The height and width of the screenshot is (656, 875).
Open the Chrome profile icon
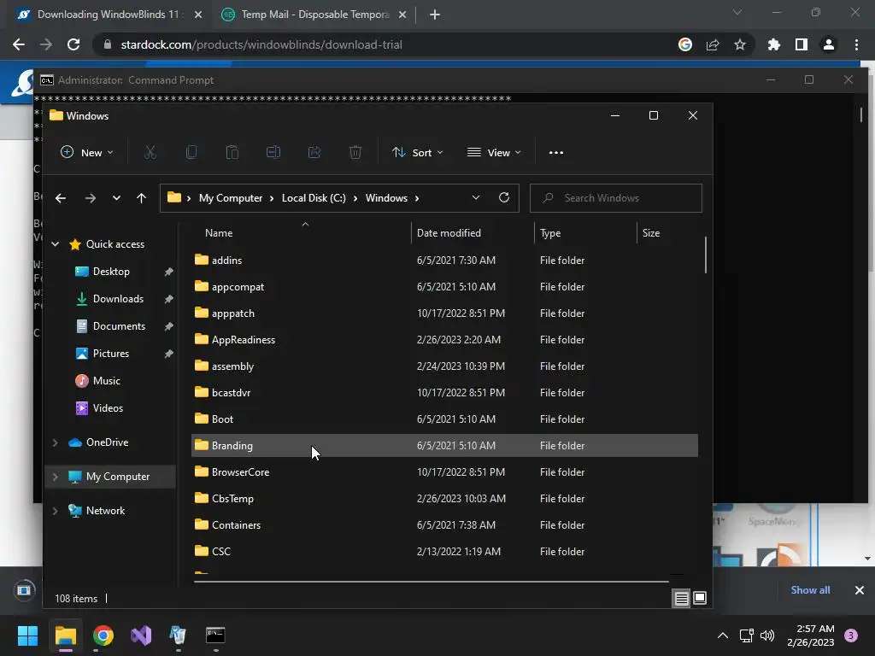pos(829,44)
